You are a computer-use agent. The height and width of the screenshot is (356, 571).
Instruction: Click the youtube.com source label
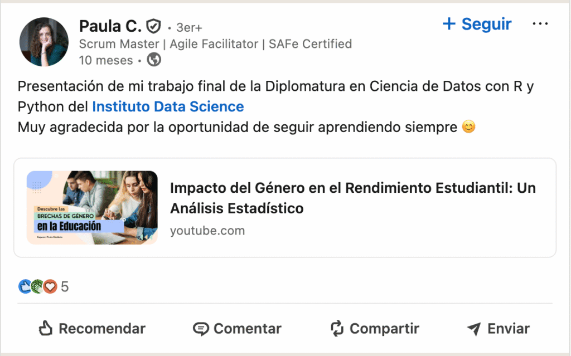pyautogui.click(x=207, y=230)
